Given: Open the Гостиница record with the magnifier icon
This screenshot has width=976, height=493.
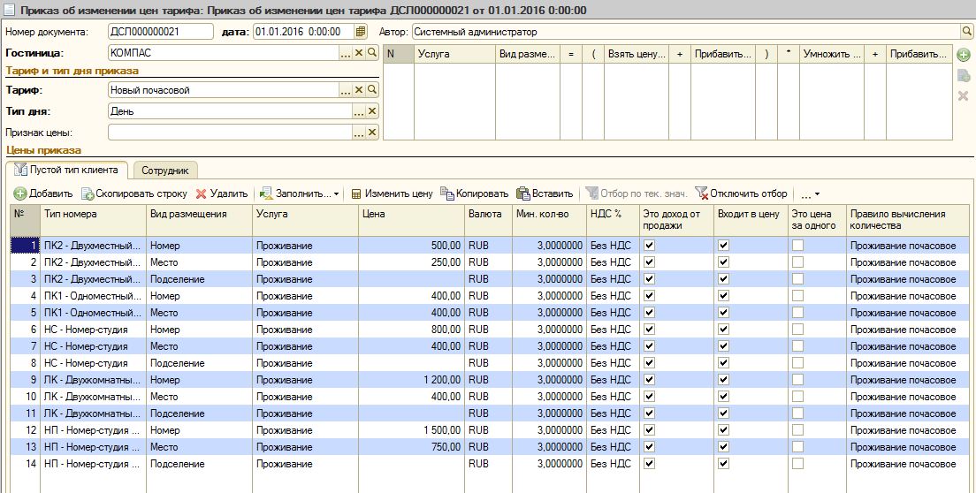Looking at the screenshot, I should coord(372,53).
